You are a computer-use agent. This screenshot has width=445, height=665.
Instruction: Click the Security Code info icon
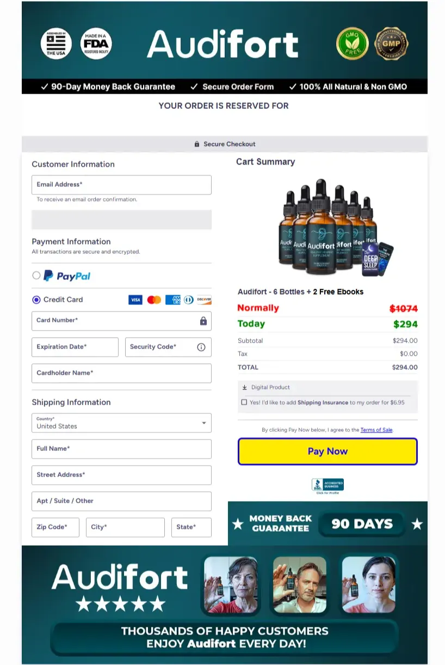coord(201,347)
